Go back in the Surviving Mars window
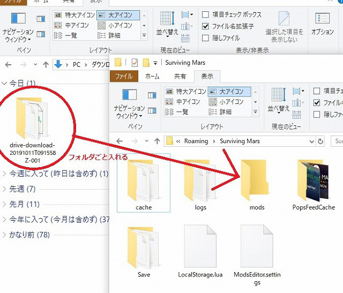The image size is (343, 293). click(120, 141)
